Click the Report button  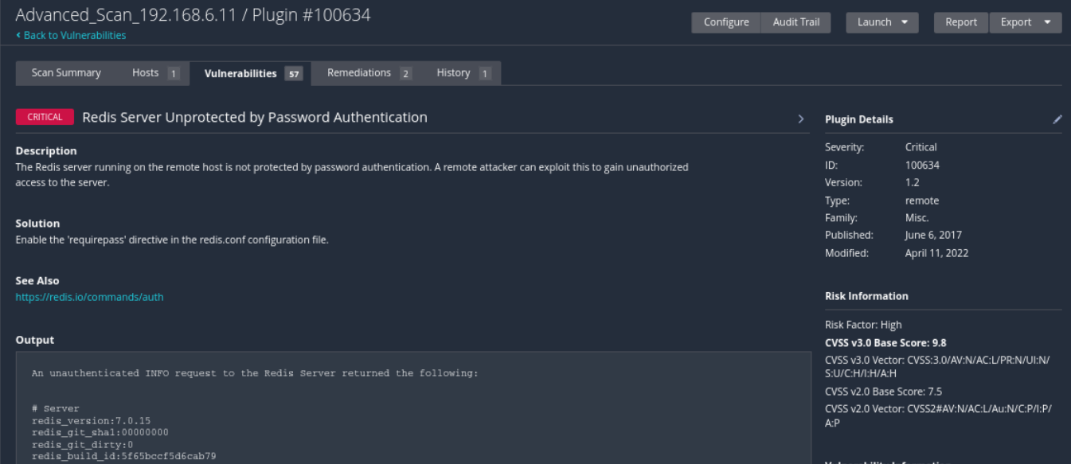click(961, 22)
